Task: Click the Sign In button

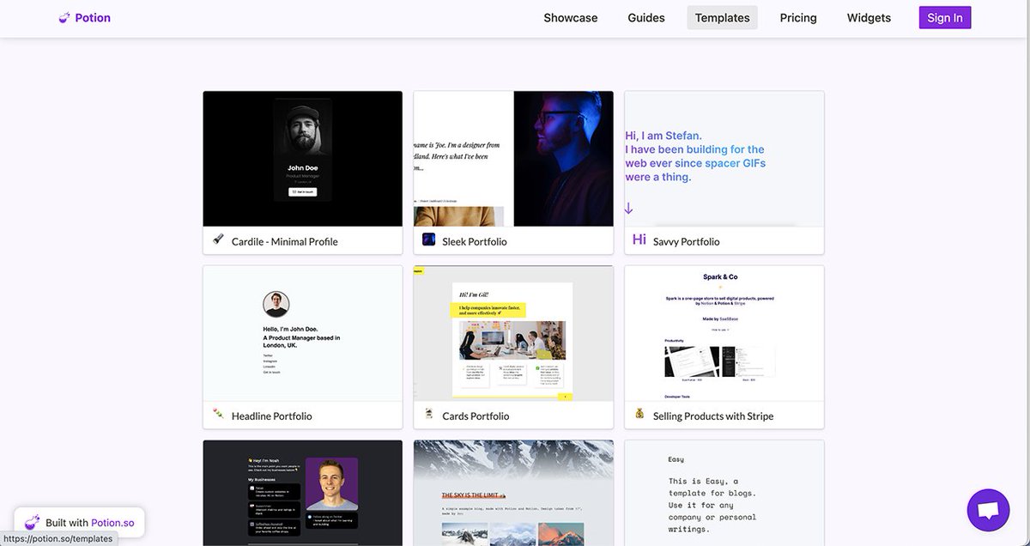Action: click(x=944, y=17)
